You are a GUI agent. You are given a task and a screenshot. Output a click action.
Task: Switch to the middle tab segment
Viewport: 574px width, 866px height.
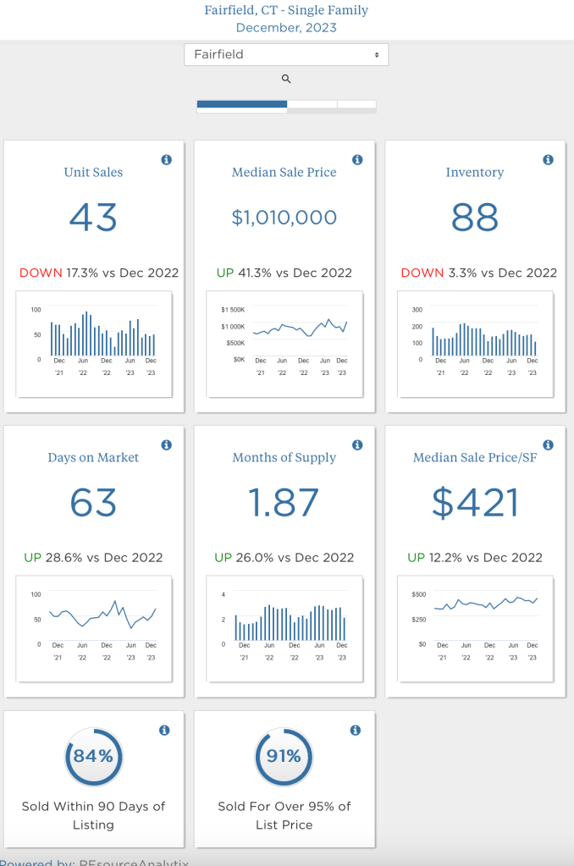(312, 105)
